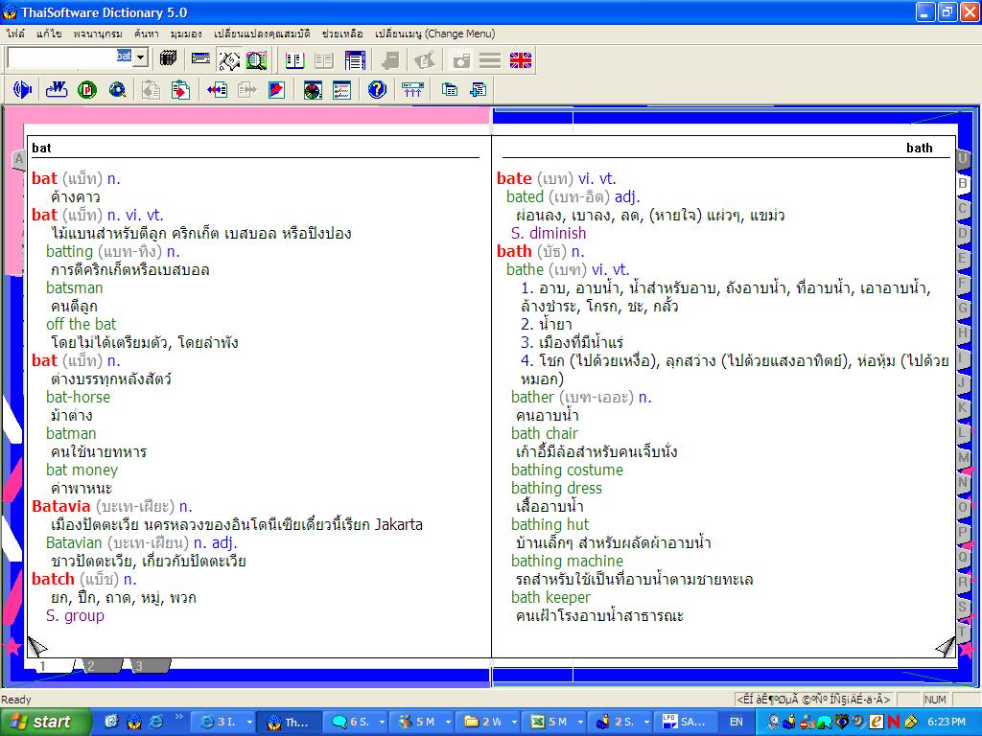
Task: Open the checklist options icon
Action: pyautogui.click(x=342, y=89)
